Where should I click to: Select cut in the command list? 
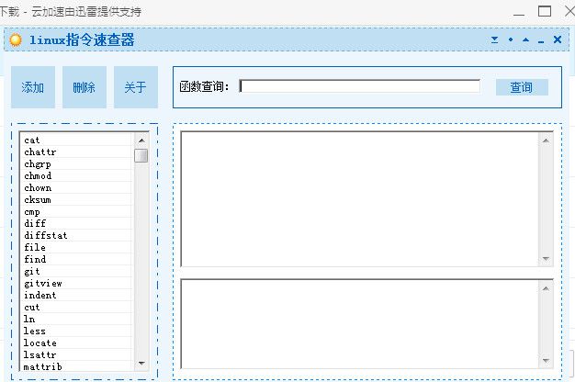[76, 307]
